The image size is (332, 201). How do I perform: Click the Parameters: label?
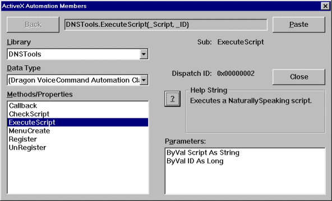(x=185, y=141)
